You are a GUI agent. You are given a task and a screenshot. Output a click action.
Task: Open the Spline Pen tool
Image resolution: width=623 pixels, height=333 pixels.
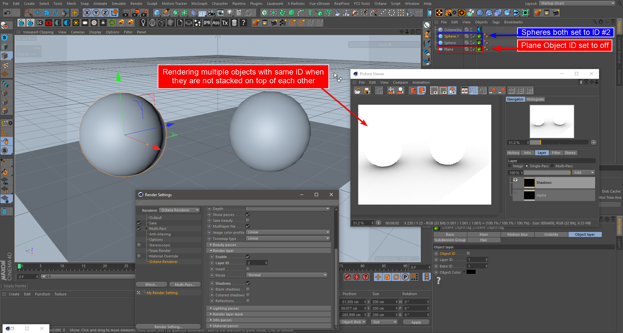click(166, 13)
